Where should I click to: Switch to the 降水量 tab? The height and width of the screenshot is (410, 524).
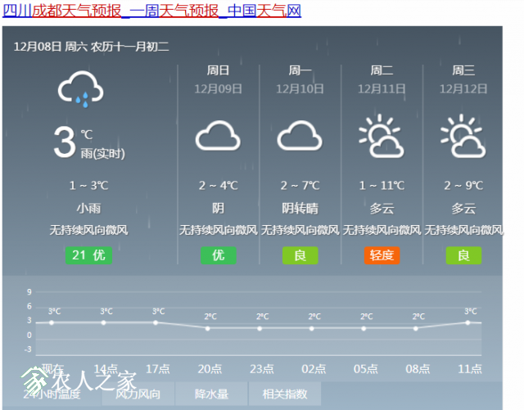[211, 394]
